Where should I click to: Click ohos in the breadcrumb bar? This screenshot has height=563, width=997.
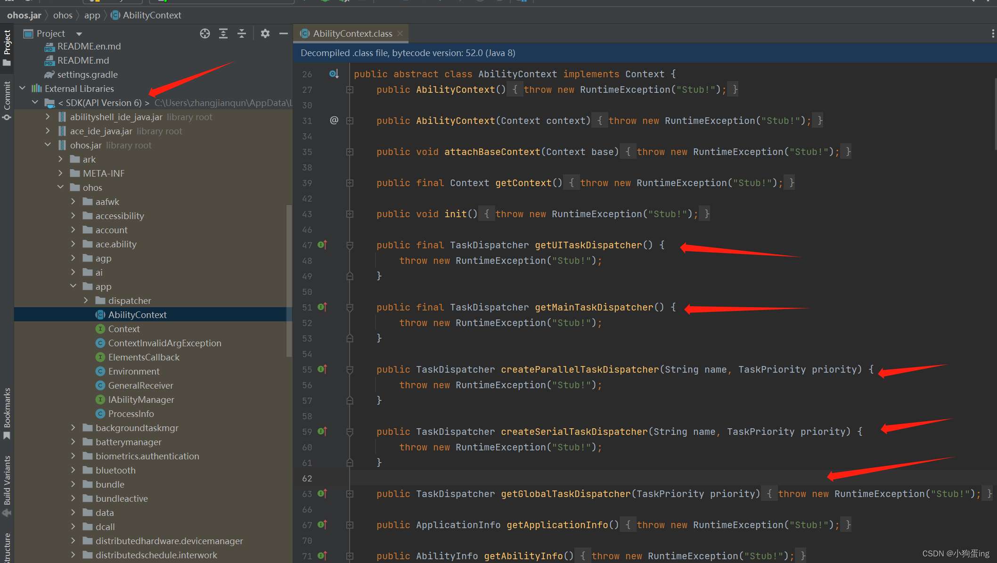[x=63, y=15]
